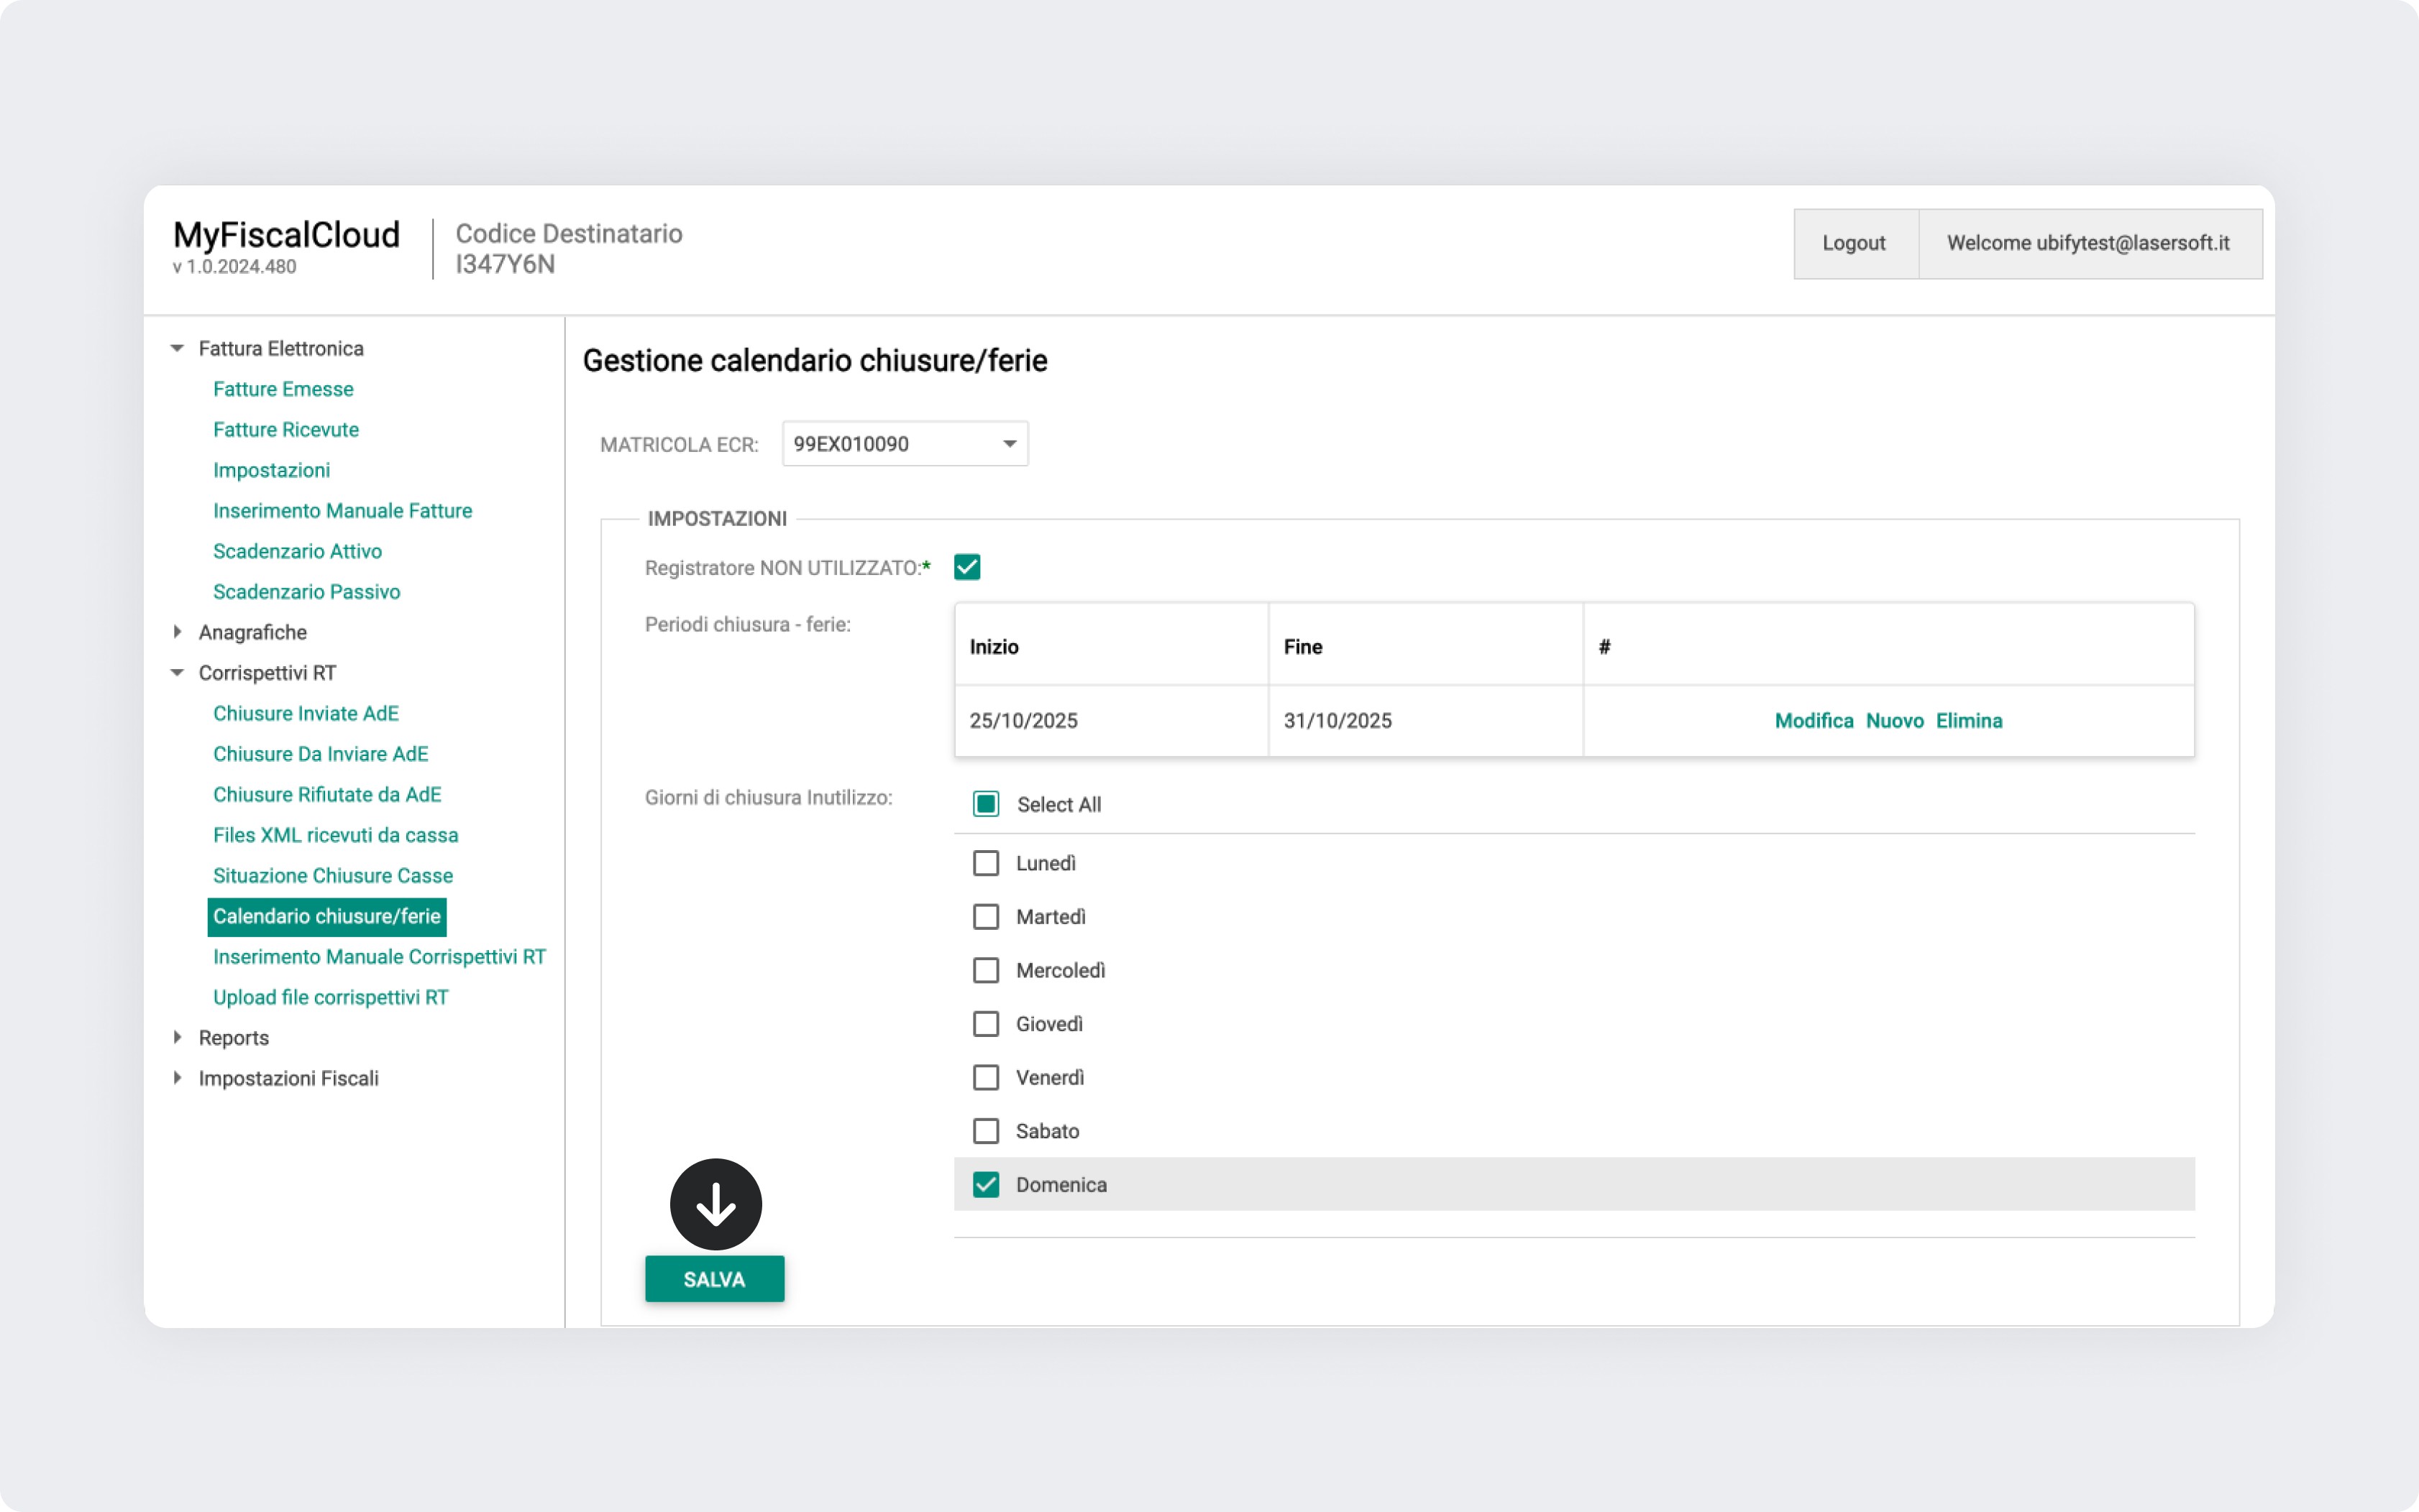Image resolution: width=2419 pixels, height=1512 pixels.
Task: Uncheck Registratore NON UTILIZZATO checkbox
Action: coord(966,567)
